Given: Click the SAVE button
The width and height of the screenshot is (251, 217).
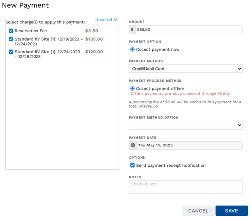Looking at the screenshot, I should click(x=232, y=211).
